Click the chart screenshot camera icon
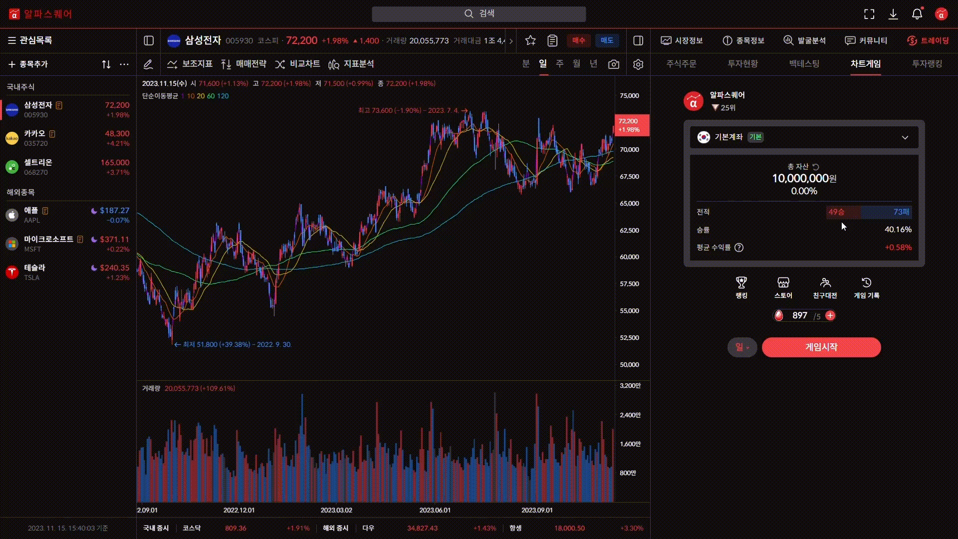Image resolution: width=958 pixels, height=539 pixels. tap(614, 64)
